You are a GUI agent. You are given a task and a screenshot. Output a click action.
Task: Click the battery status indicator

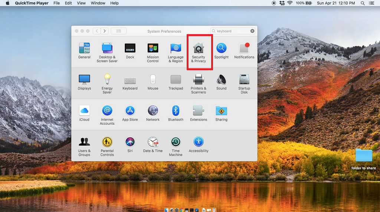point(304,3)
